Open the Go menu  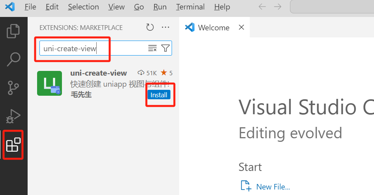139,7
